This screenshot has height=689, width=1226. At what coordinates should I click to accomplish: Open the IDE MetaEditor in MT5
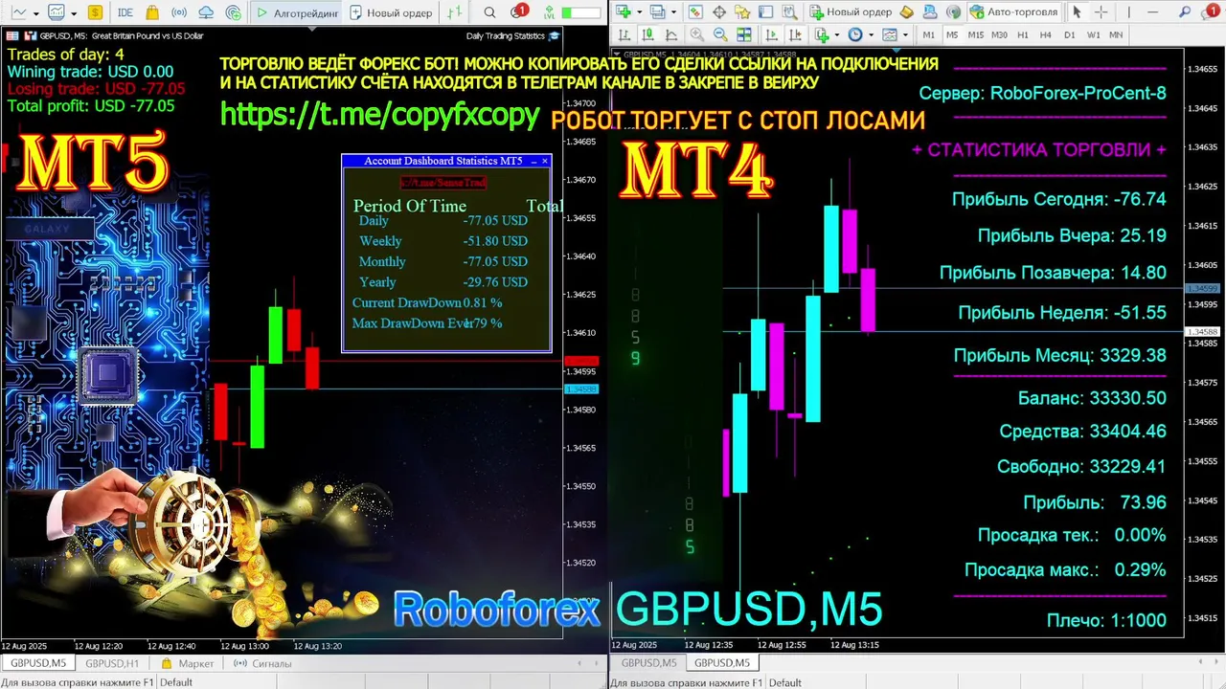click(125, 12)
